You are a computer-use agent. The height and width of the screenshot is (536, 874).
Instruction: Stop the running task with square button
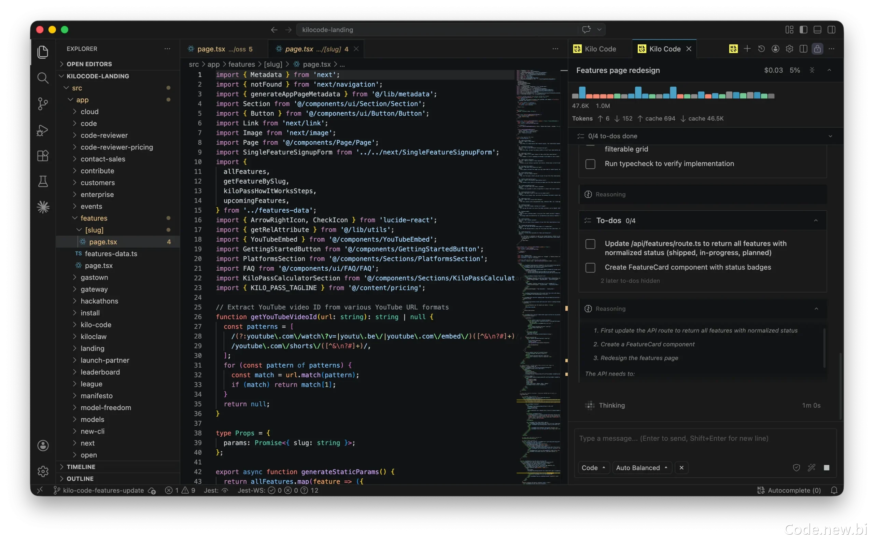[x=827, y=467]
